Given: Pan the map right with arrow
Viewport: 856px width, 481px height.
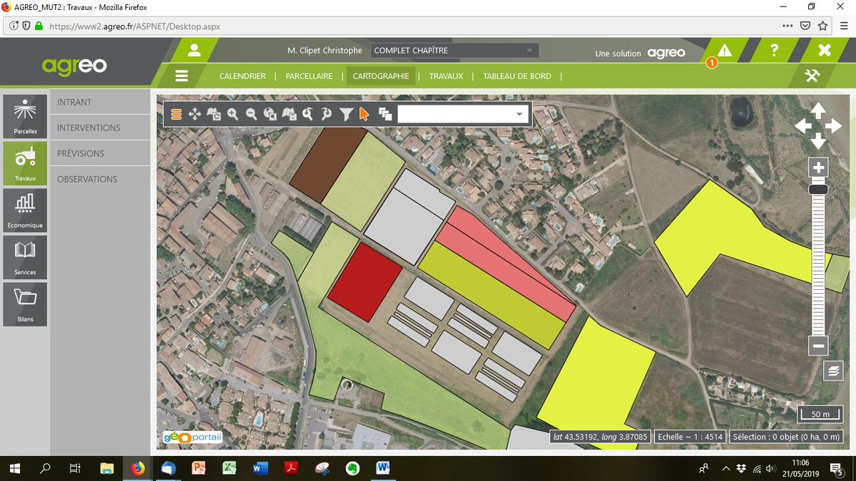Looking at the screenshot, I should [834, 126].
